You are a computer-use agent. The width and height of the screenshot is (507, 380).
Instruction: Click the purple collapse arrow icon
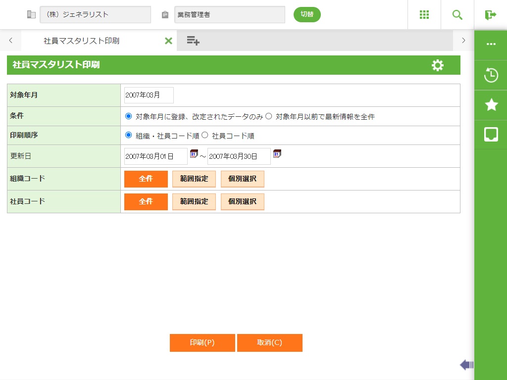pyautogui.click(x=466, y=365)
